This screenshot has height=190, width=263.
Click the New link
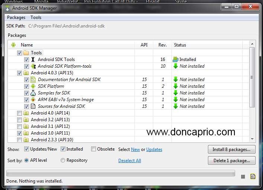(135, 149)
